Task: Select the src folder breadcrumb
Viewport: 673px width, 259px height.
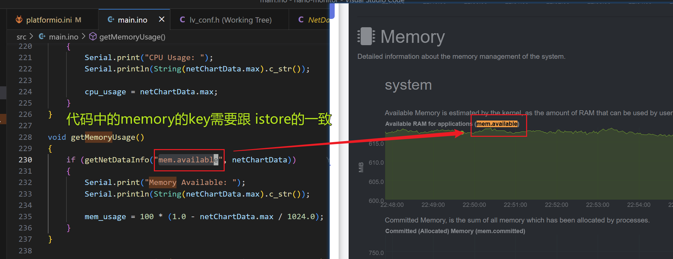Action: pyautogui.click(x=21, y=37)
